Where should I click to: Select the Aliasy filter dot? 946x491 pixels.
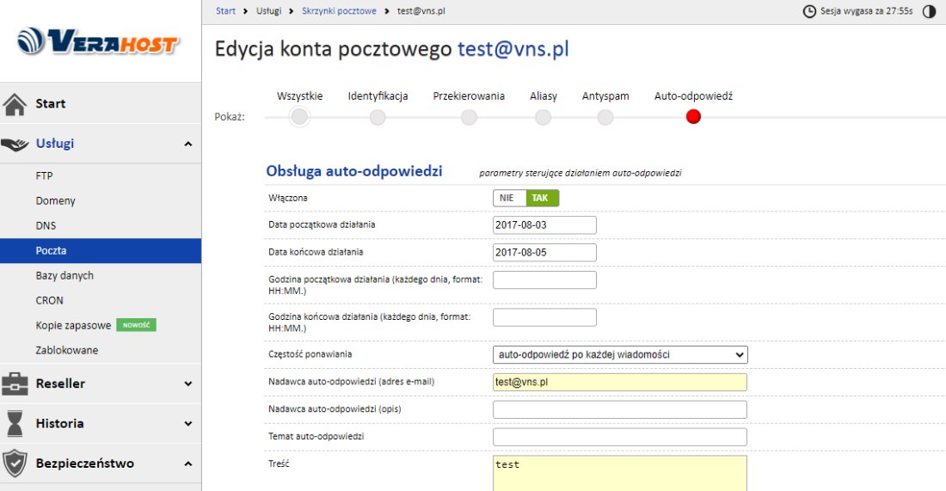[x=543, y=117]
